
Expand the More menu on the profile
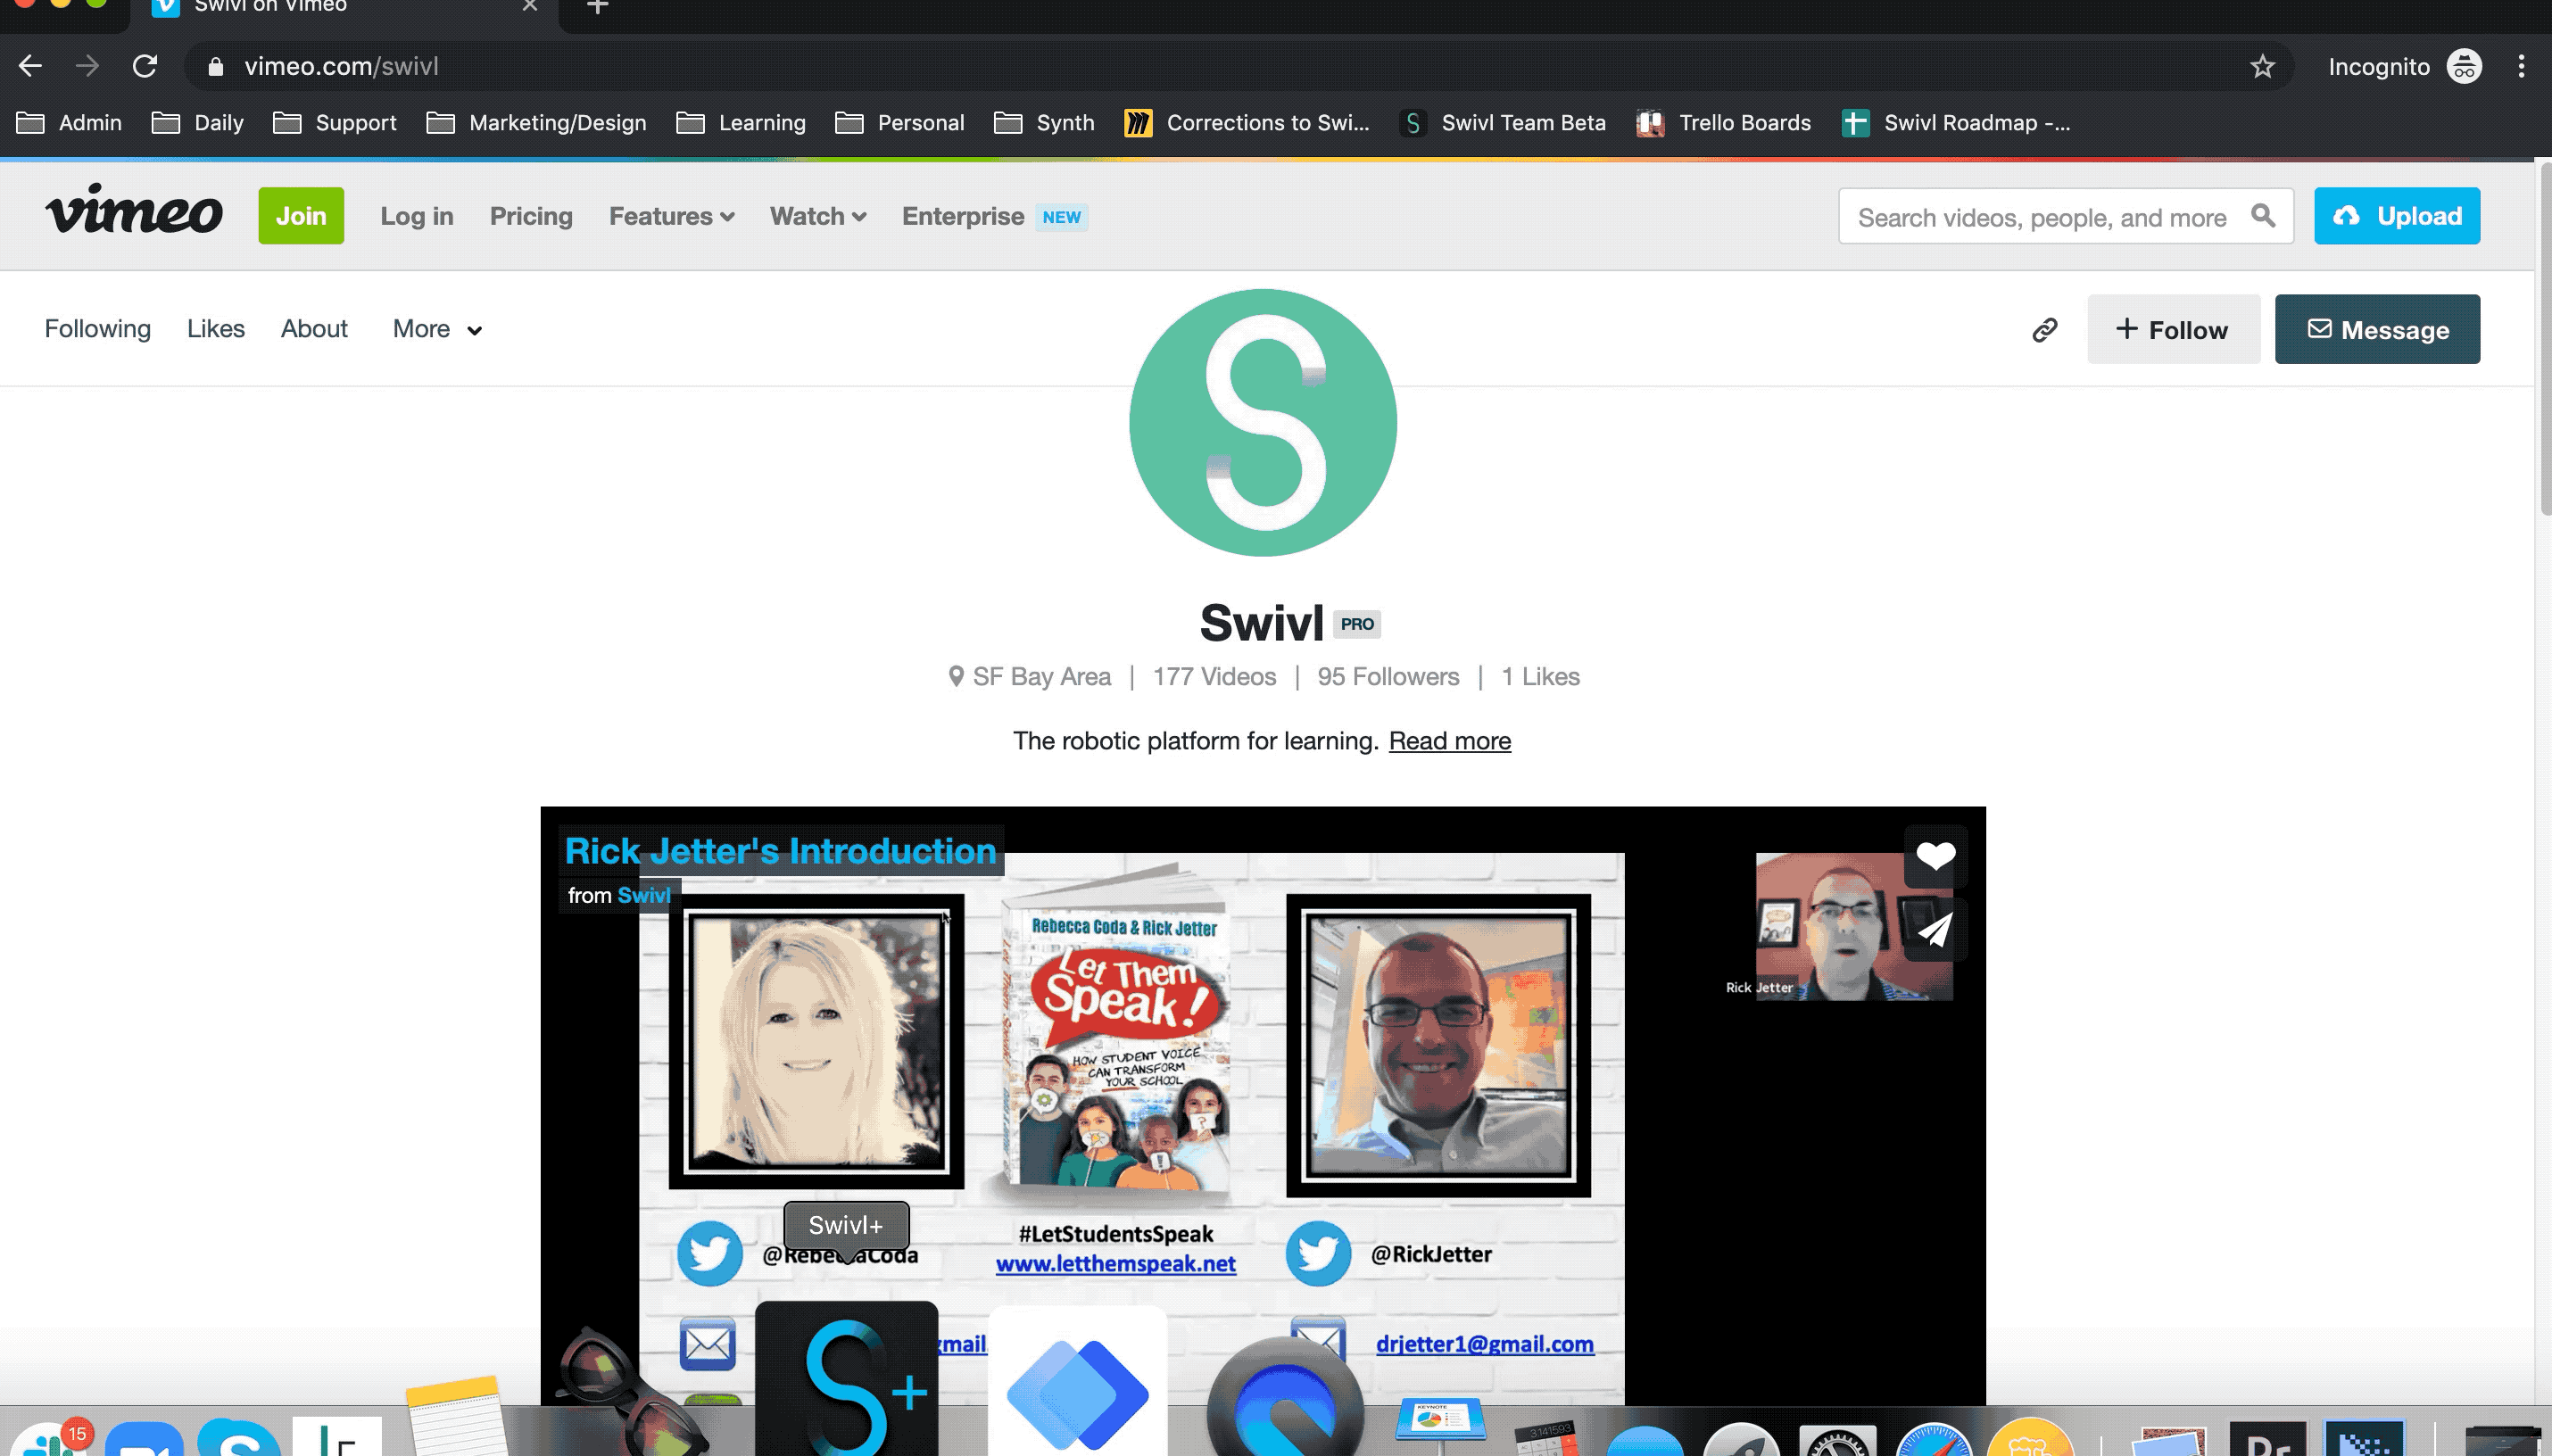point(436,328)
